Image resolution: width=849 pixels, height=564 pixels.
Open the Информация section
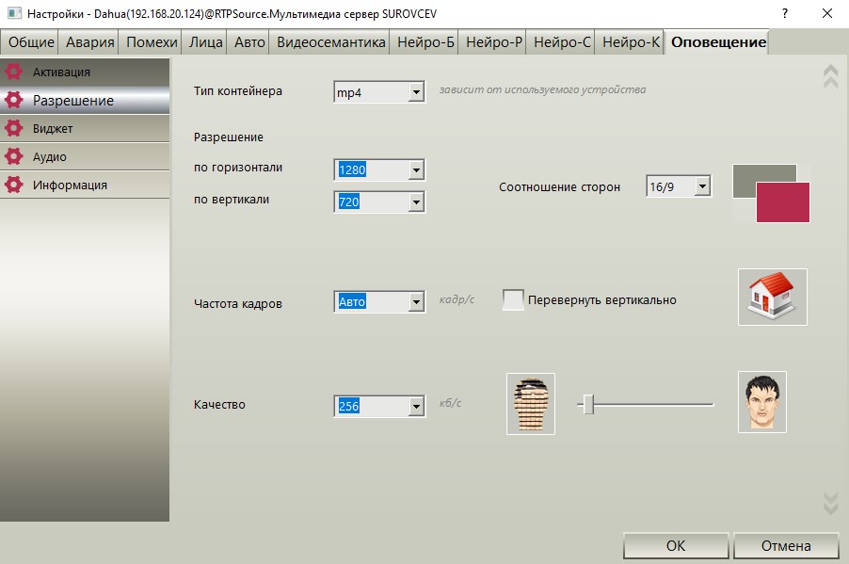tap(85, 185)
